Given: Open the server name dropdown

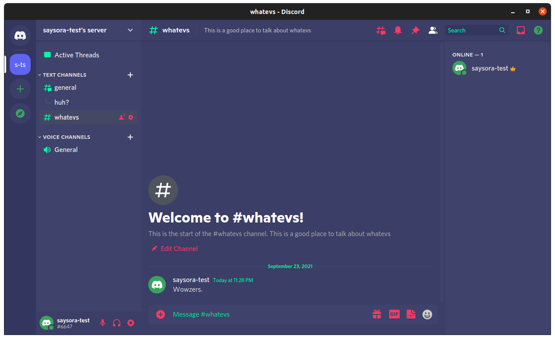Looking at the screenshot, I should [130, 30].
